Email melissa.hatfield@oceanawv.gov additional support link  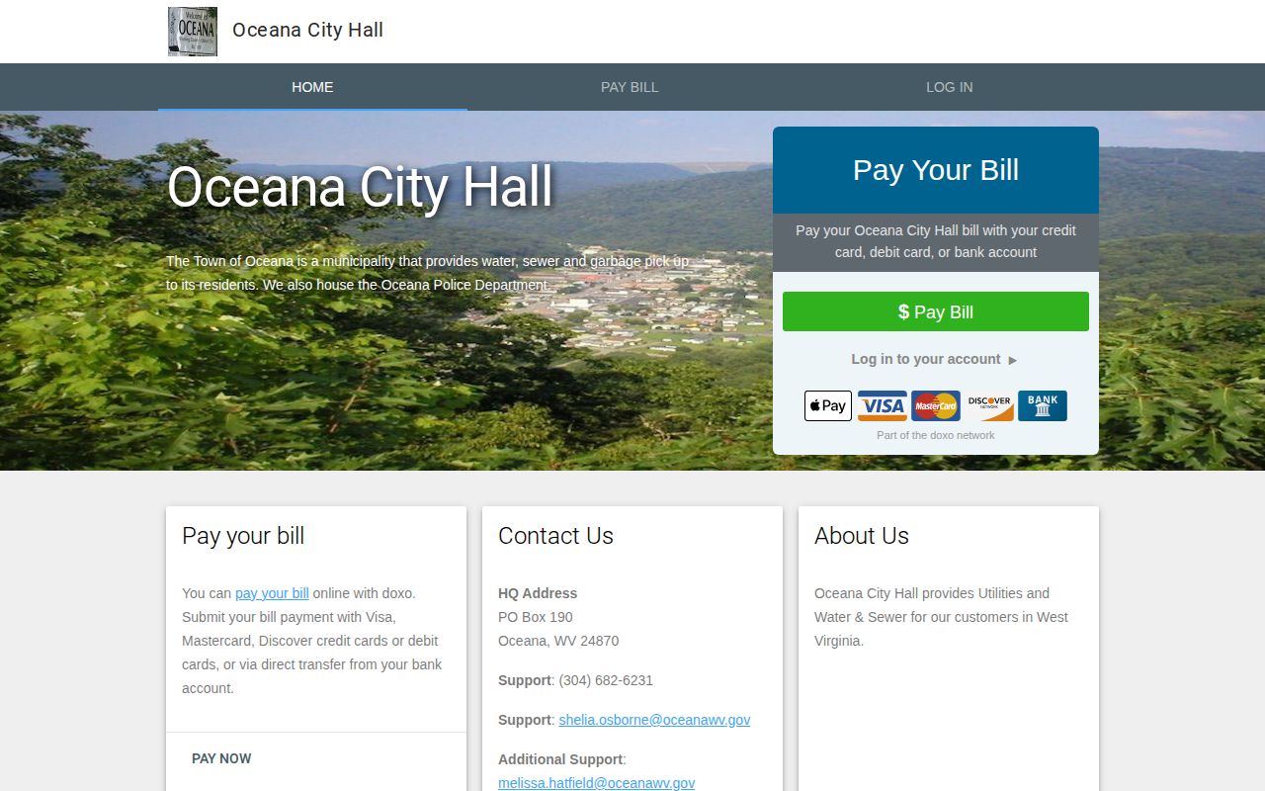pyautogui.click(x=596, y=783)
